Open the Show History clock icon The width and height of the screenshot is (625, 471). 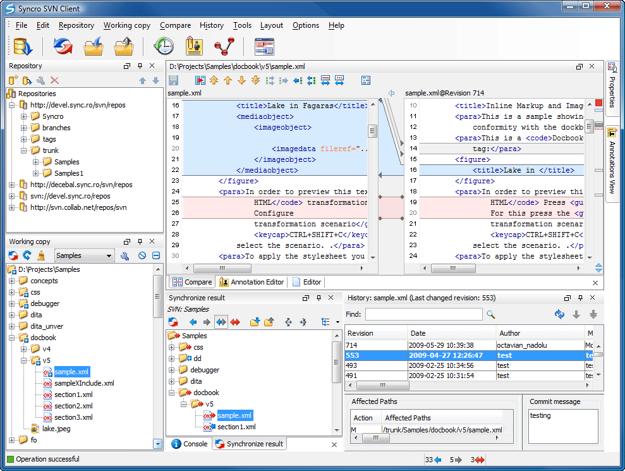(x=164, y=46)
